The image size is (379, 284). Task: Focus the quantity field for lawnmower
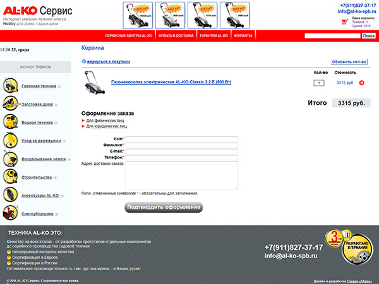point(319,83)
